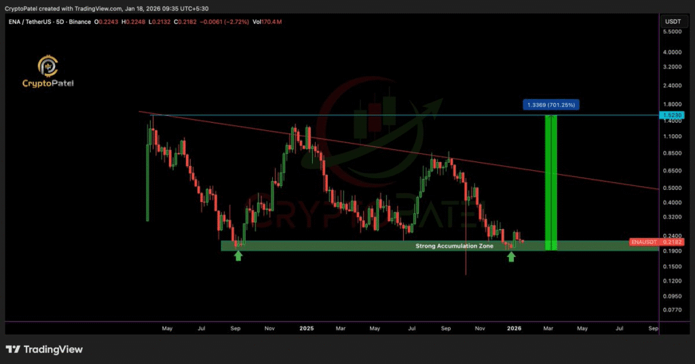Click the 0.1500 price axis label
Image resolution: width=695 pixels, height=364 pixels.
pos(672,266)
